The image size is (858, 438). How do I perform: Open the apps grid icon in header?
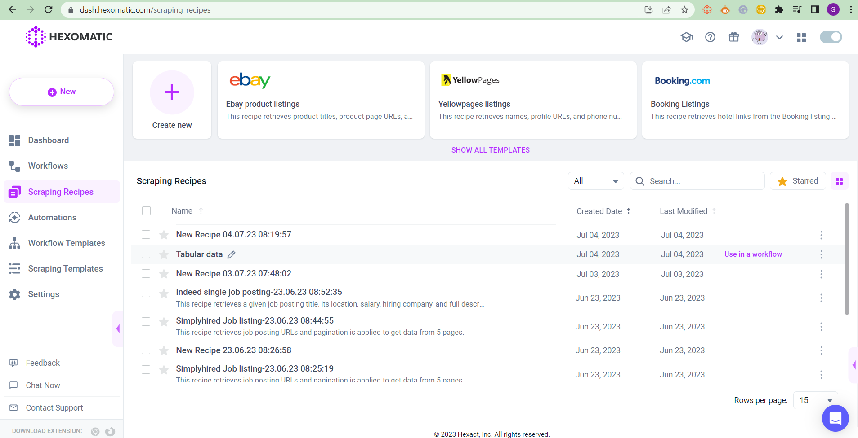click(801, 38)
